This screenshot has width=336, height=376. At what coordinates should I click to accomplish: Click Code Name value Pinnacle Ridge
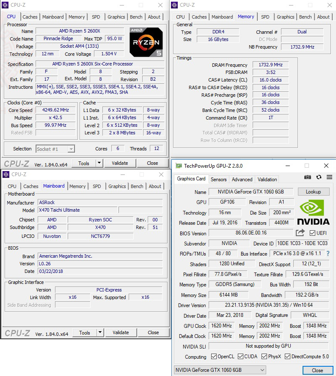click(58, 38)
